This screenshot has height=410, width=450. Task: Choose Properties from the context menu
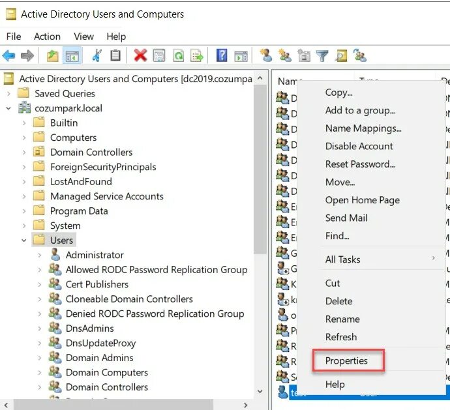click(346, 360)
